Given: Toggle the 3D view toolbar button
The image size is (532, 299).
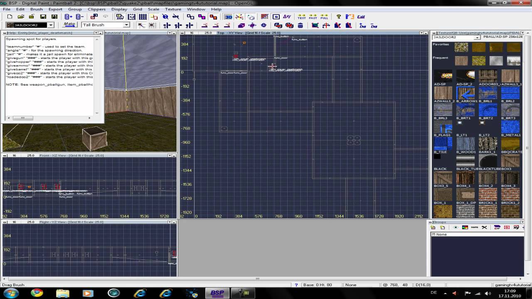Looking at the screenshot, I should (228, 17).
